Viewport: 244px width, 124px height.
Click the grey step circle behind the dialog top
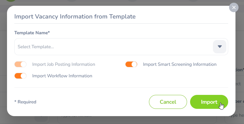(72, 1)
